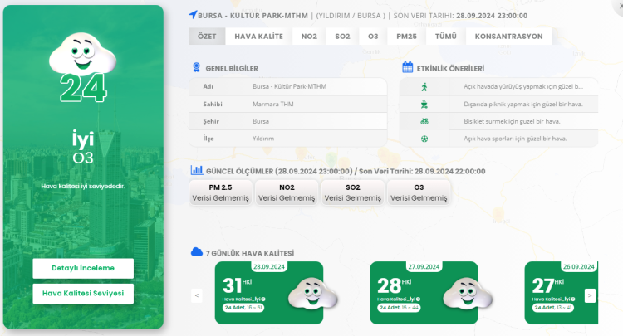Click the picnic activity icon
Image resolution: width=623 pixels, height=336 pixels.
tap(424, 104)
